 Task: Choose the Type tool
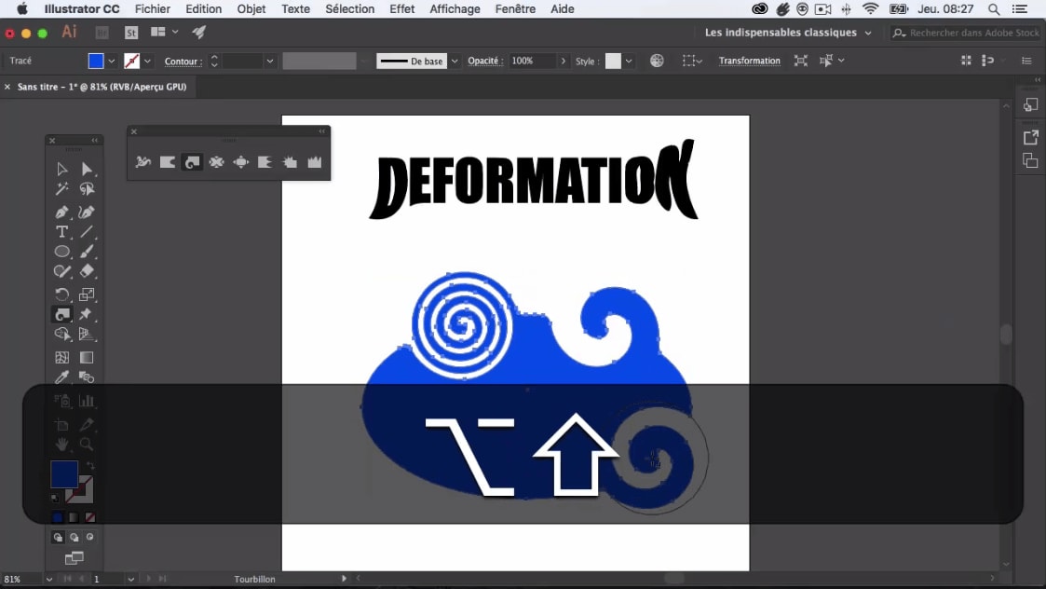(62, 232)
